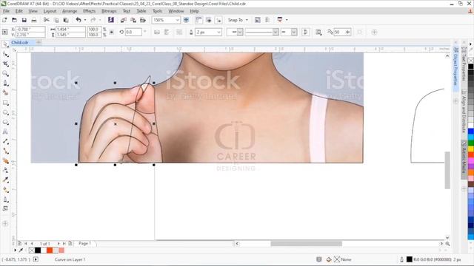Select the Polygon tool in the toolbox
This screenshot has height=266, width=474.
5,122
